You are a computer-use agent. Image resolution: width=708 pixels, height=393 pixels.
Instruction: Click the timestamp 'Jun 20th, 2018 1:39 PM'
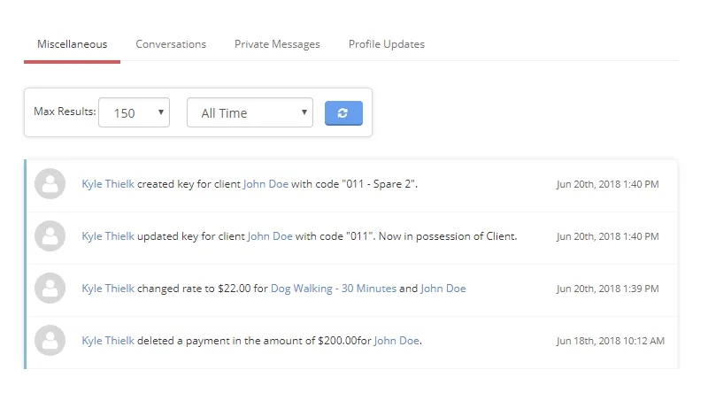(607, 289)
